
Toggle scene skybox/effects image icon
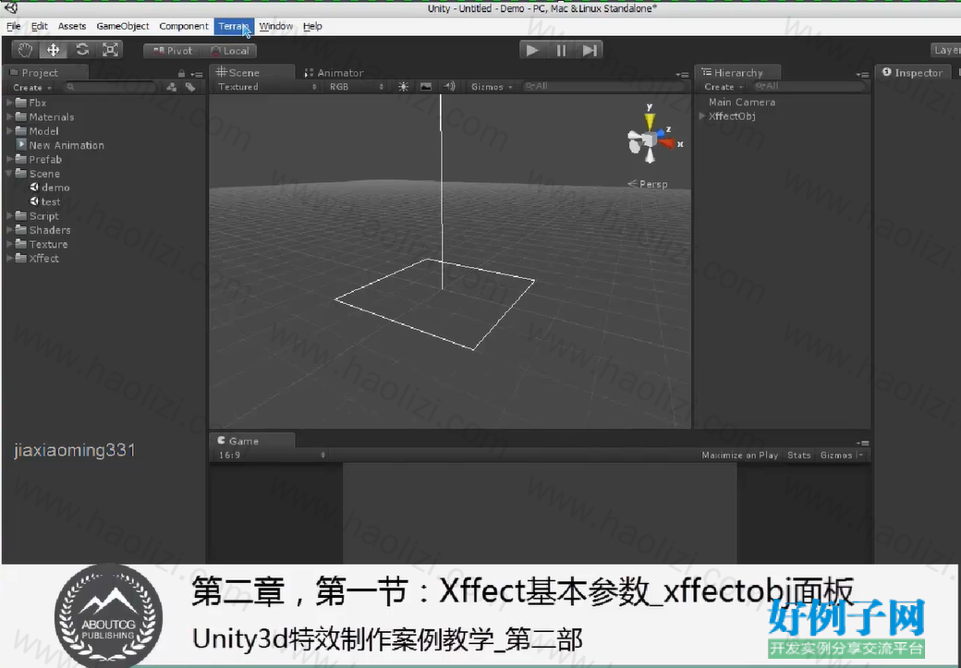click(x=426, y=87)
